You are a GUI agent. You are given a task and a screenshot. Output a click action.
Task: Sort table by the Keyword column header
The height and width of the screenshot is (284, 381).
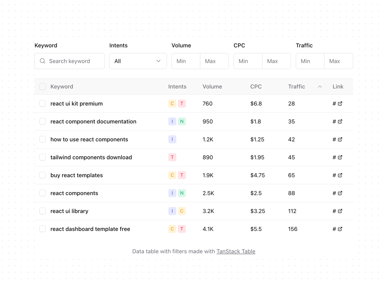[x=62, y=87]
